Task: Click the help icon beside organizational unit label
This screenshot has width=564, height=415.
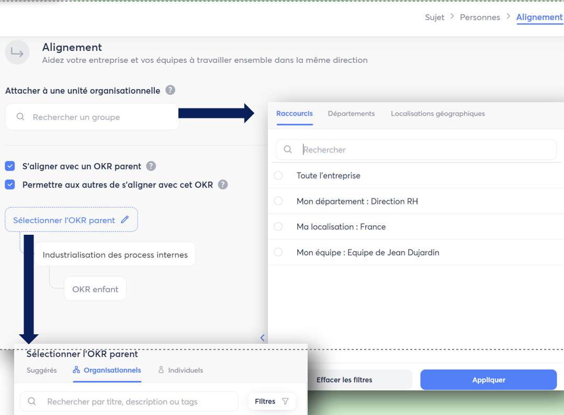Action: (170, 90)
